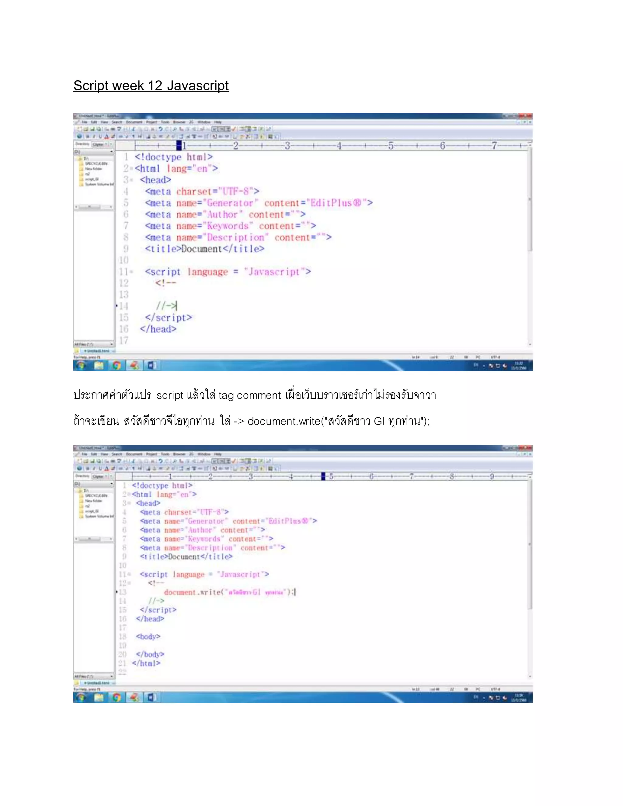Screen dimensions: 623x806
Task: Collapse script fold marker at line 11, upper editor
Action: pos(131,272)
